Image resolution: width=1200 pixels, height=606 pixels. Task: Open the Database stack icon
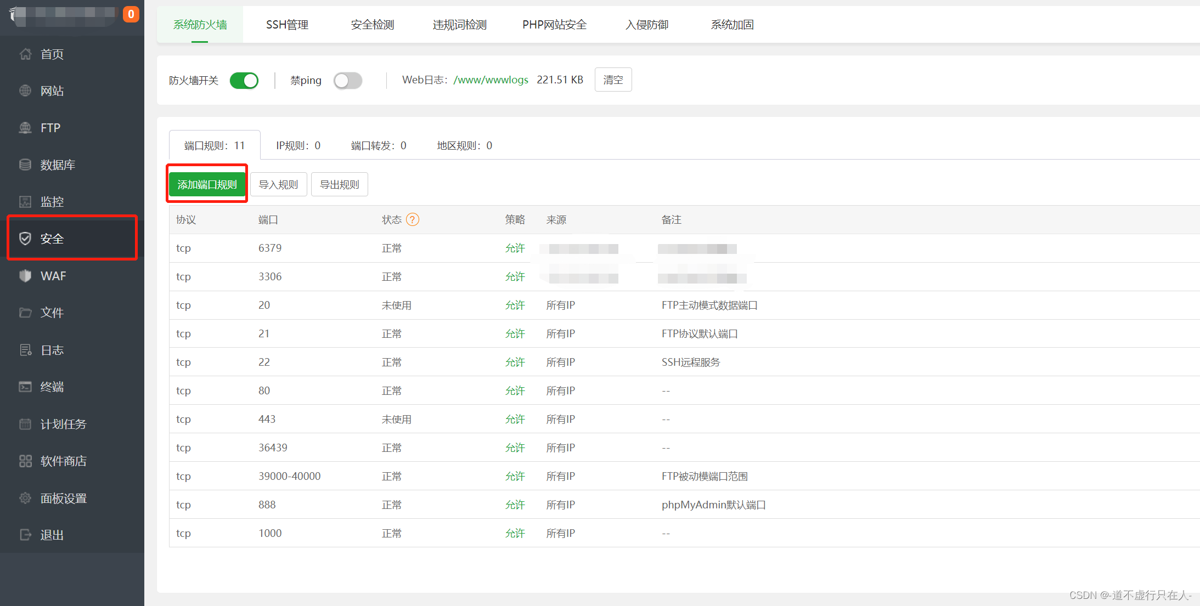(x=25, y=165)
